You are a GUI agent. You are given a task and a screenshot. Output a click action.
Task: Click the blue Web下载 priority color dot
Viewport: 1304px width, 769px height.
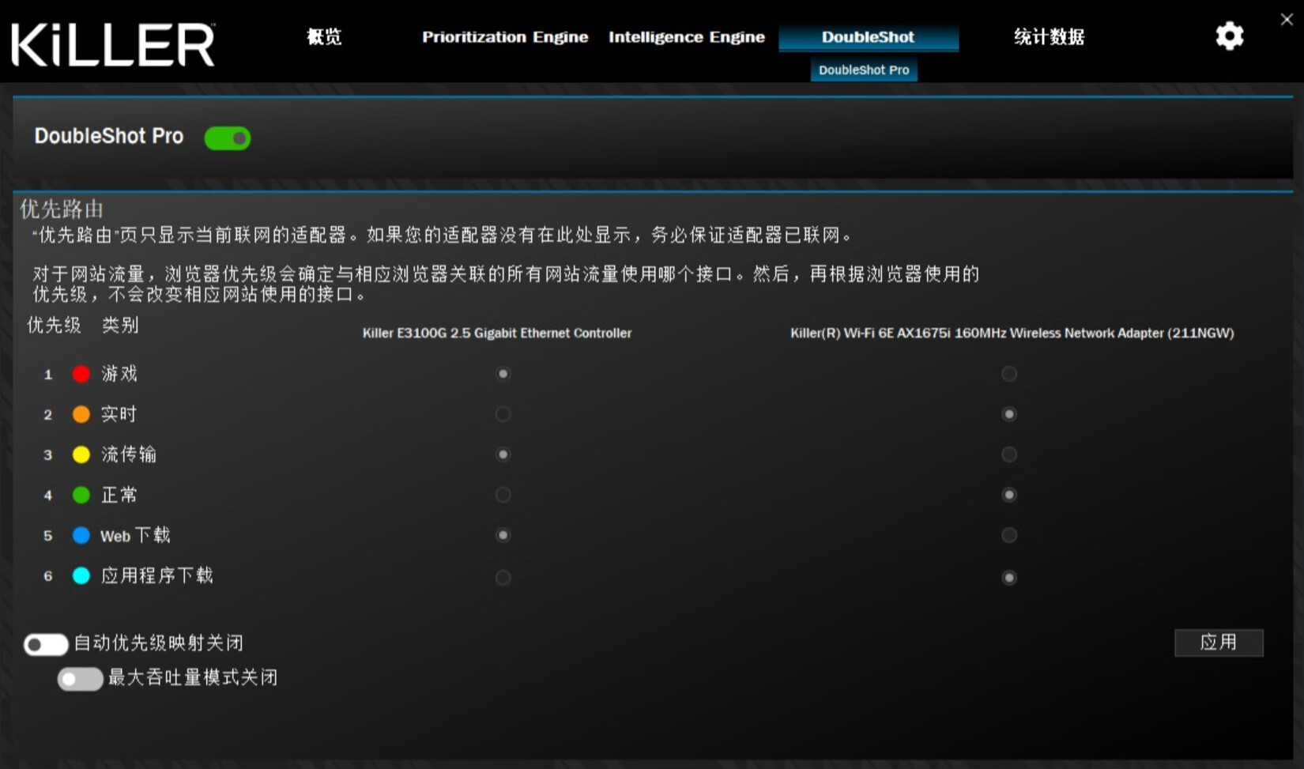tap(81, 535)
